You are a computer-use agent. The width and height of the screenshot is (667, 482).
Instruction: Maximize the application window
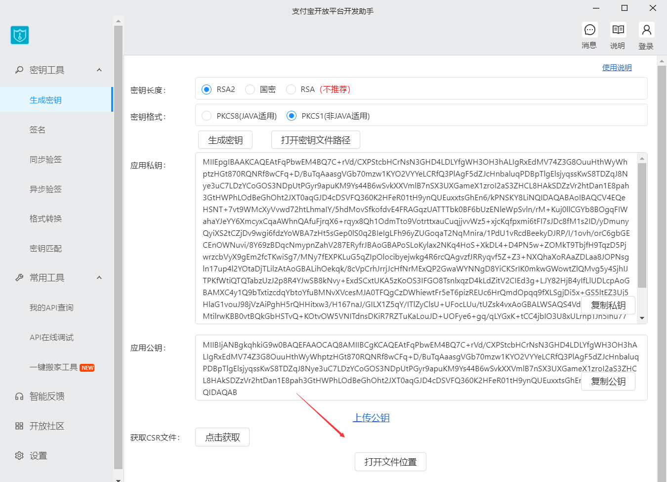(625, 8)
